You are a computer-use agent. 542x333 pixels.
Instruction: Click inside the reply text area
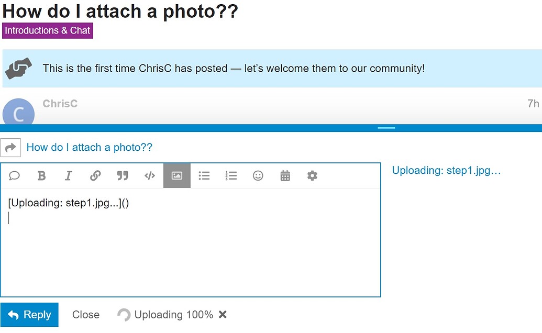(191, 242)
